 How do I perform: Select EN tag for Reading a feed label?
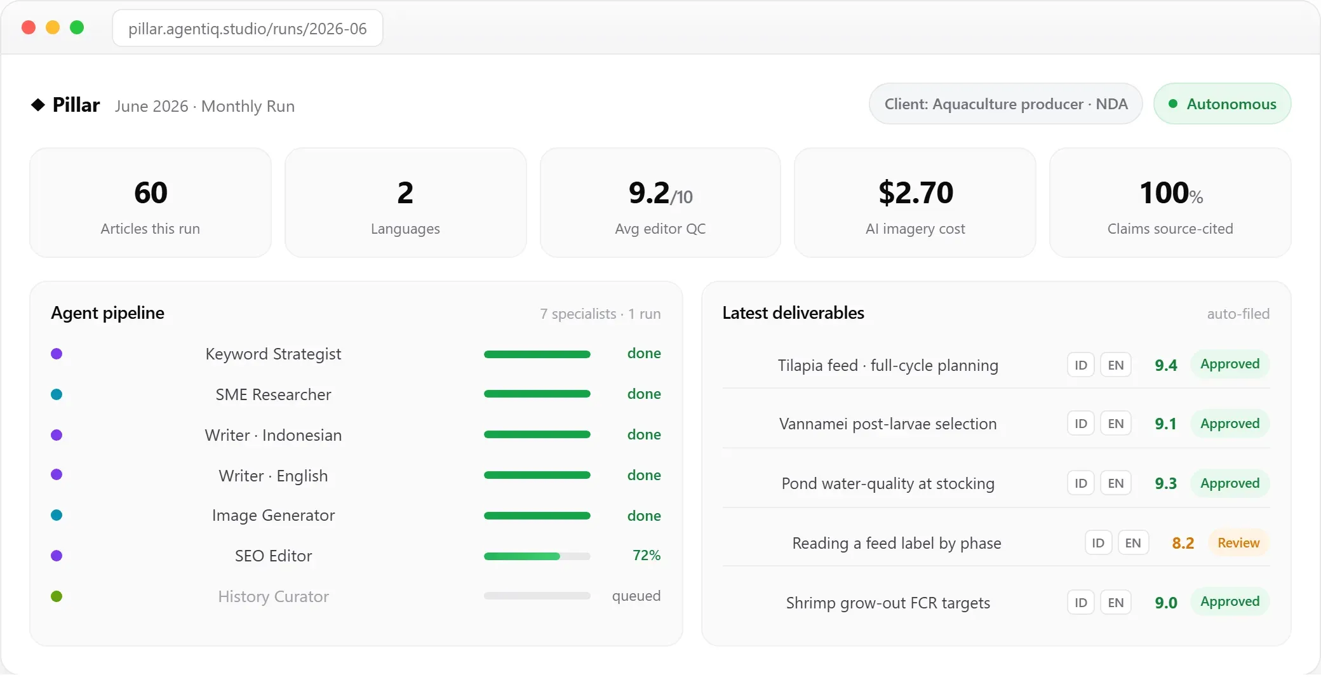click(1133, 543)
